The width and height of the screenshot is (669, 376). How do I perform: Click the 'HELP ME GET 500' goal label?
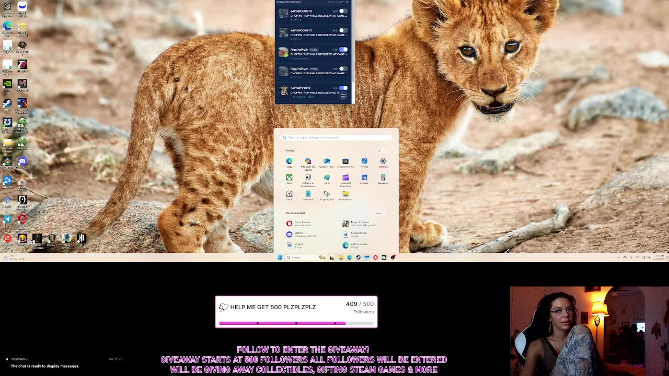click(x=273, y=307)
